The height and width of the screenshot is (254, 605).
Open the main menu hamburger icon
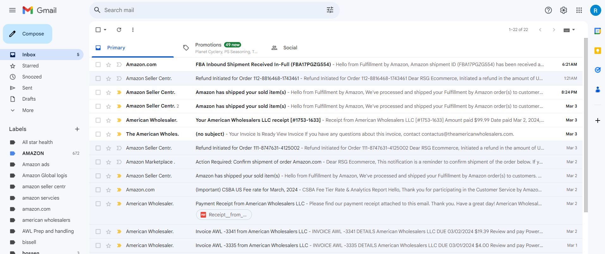point(12,10)
